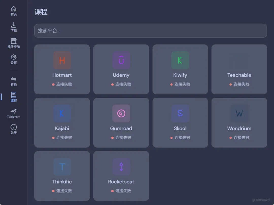Open the settings (设置) gear icon

tap(14, 57)
